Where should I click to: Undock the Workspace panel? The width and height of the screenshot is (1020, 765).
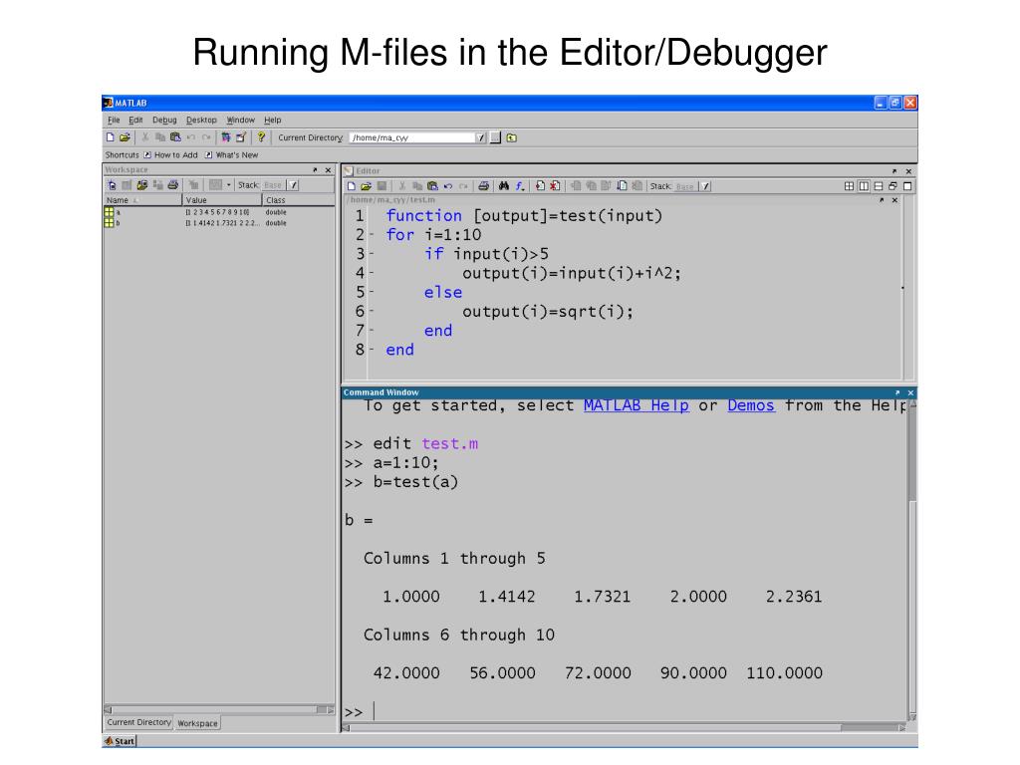[315, 169]
